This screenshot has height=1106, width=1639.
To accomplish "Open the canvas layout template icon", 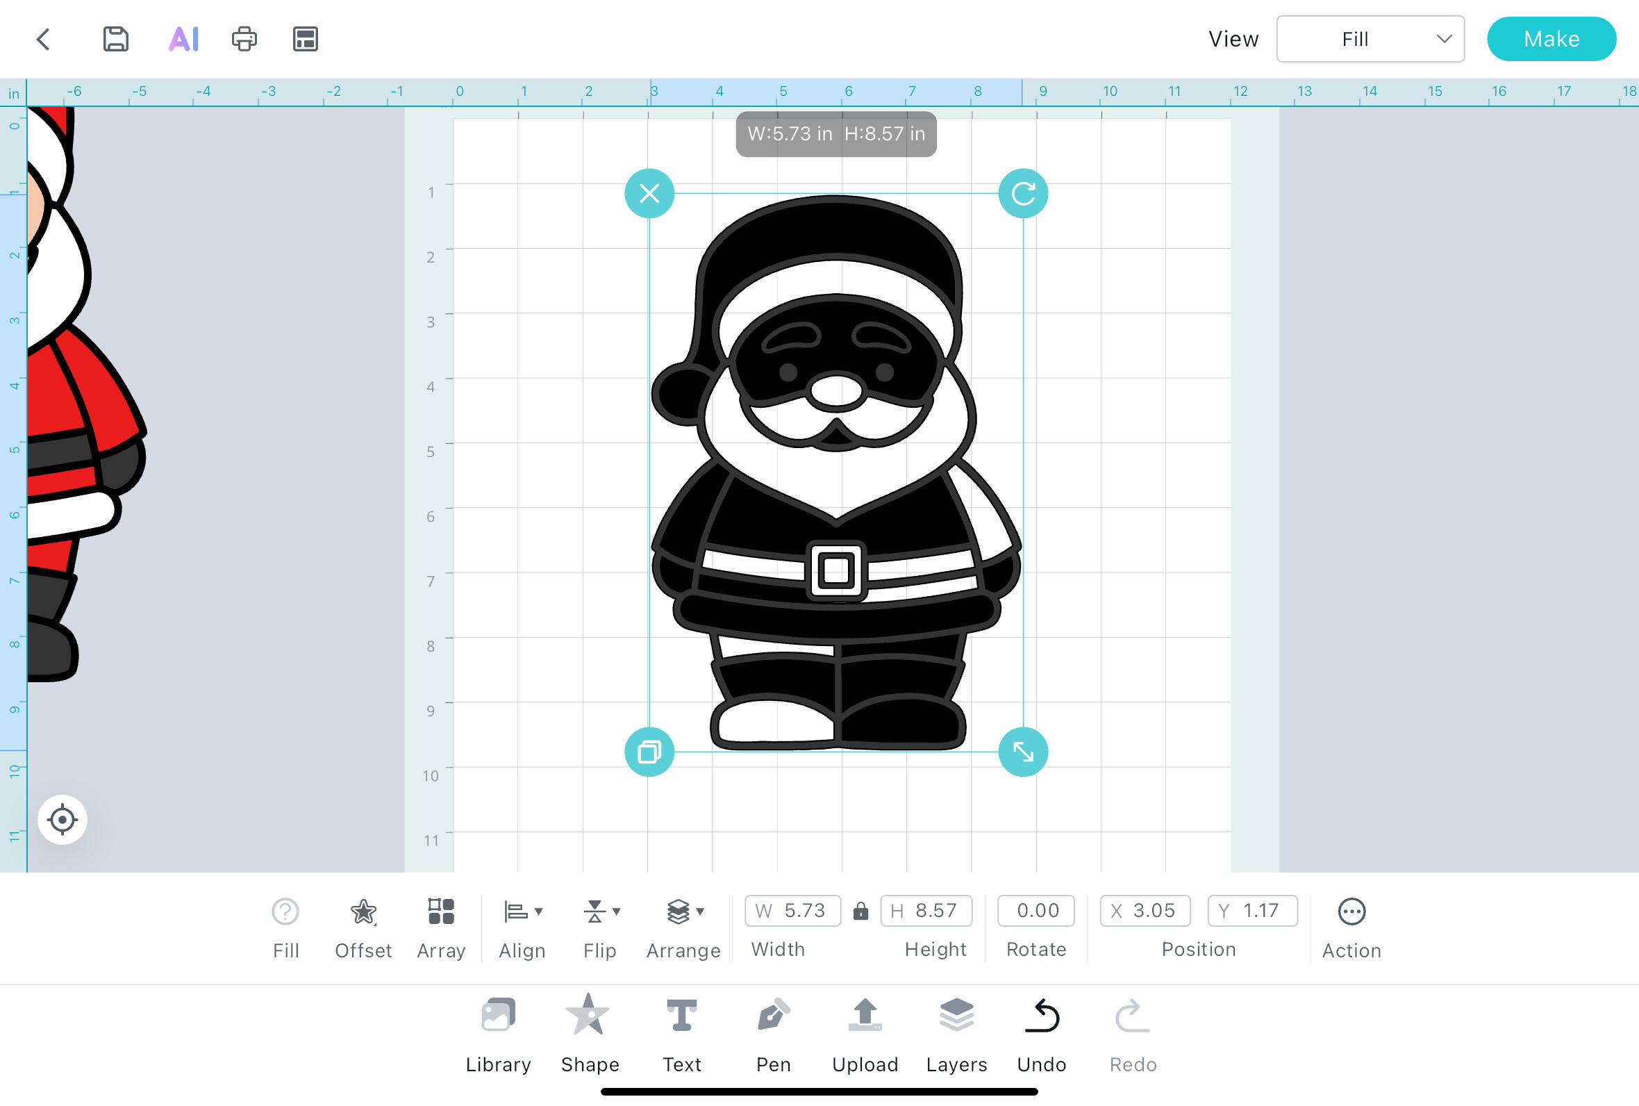I will [x=306, y=39].
